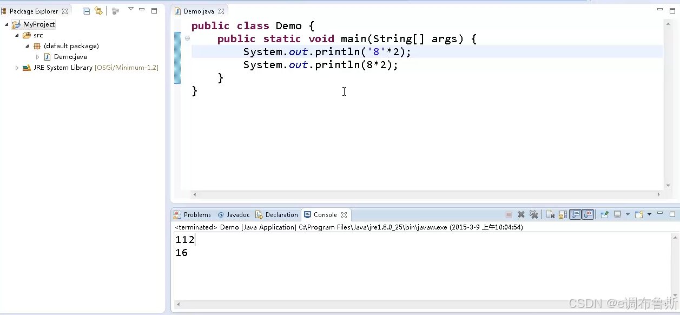Click the Console vertical scrollbar up arrow
This screenshot has width=680, height=315.
[x=676, y=237]
